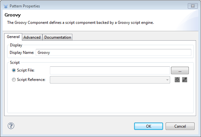Click the Pattern Properties title text
The height and width of the screenshot is (137, 201).
pos(25,6)
